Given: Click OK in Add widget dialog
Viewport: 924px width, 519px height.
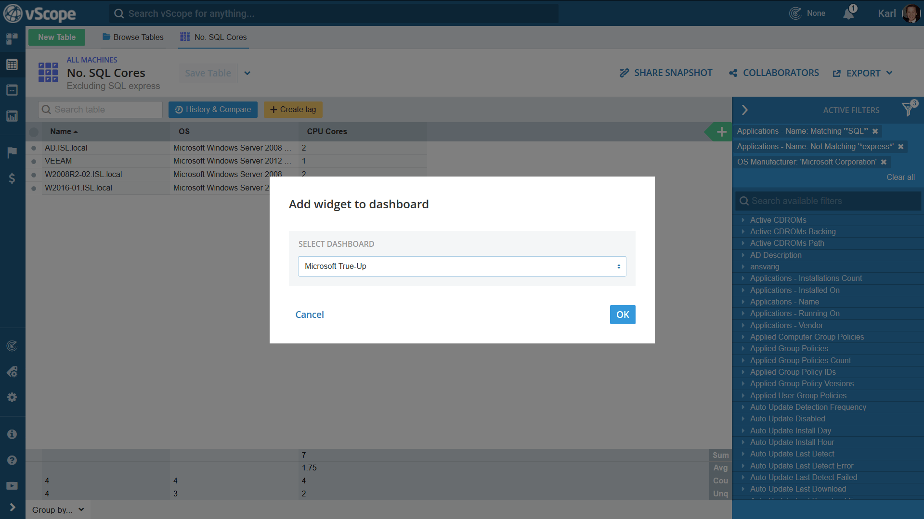Looking at the screenshot, I should click(623, 315).
